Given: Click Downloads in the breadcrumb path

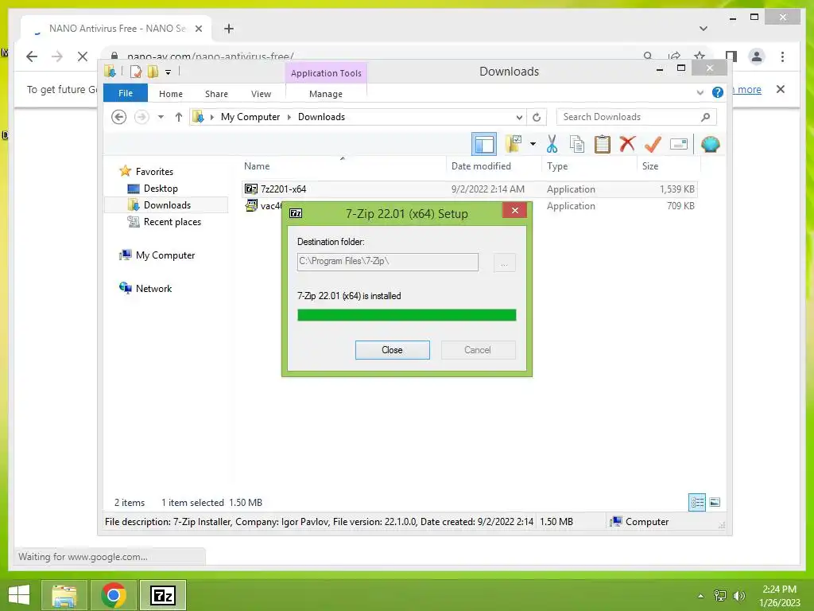Looking at the screenshot, I should click(x=321, y=117).
